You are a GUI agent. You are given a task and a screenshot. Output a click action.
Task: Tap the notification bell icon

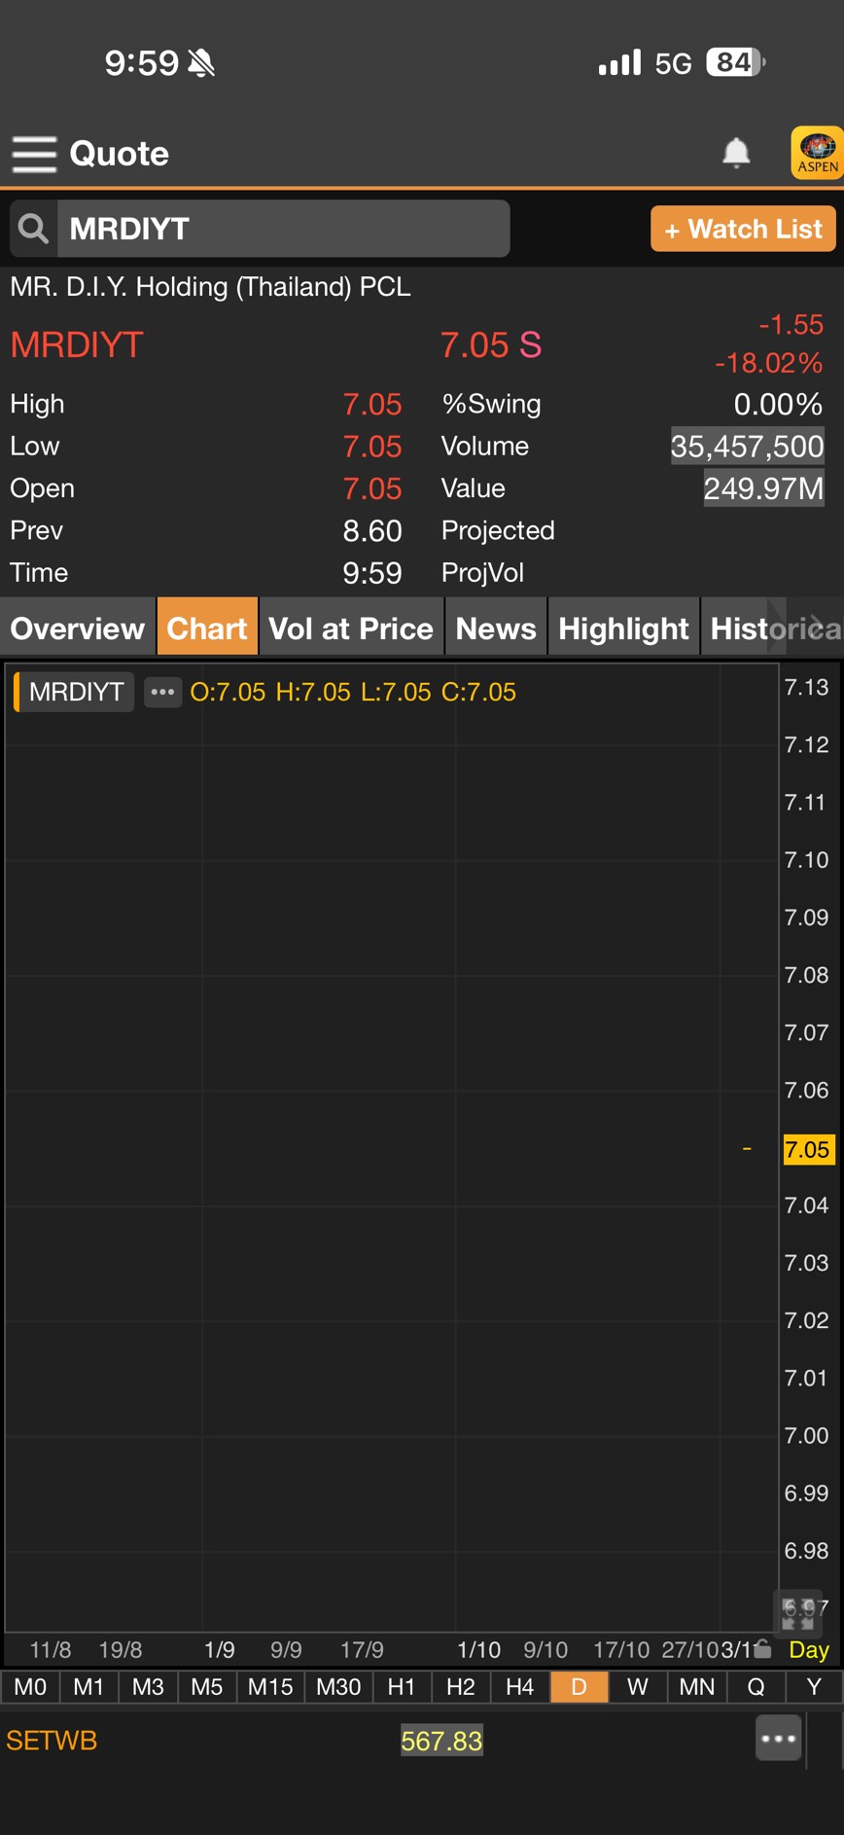[x=736, y=153]
